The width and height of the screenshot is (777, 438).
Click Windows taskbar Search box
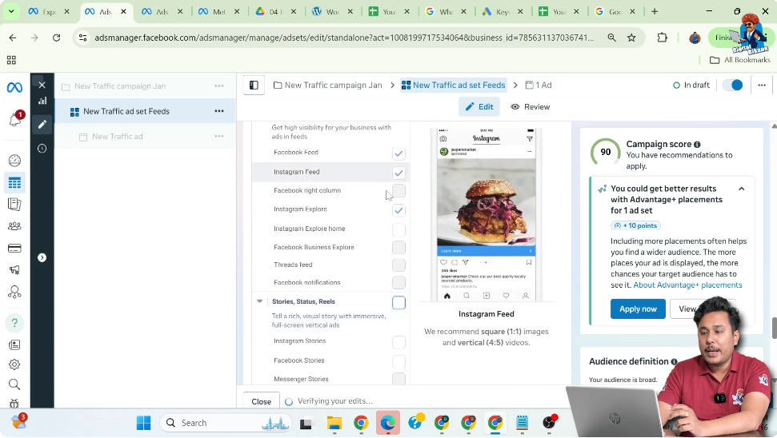click(x=226, y=423)
